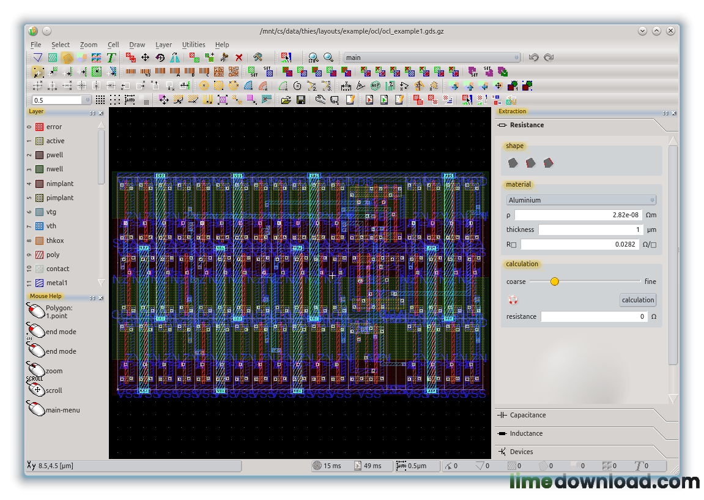Open a file with the folder icon

point(286,100)
